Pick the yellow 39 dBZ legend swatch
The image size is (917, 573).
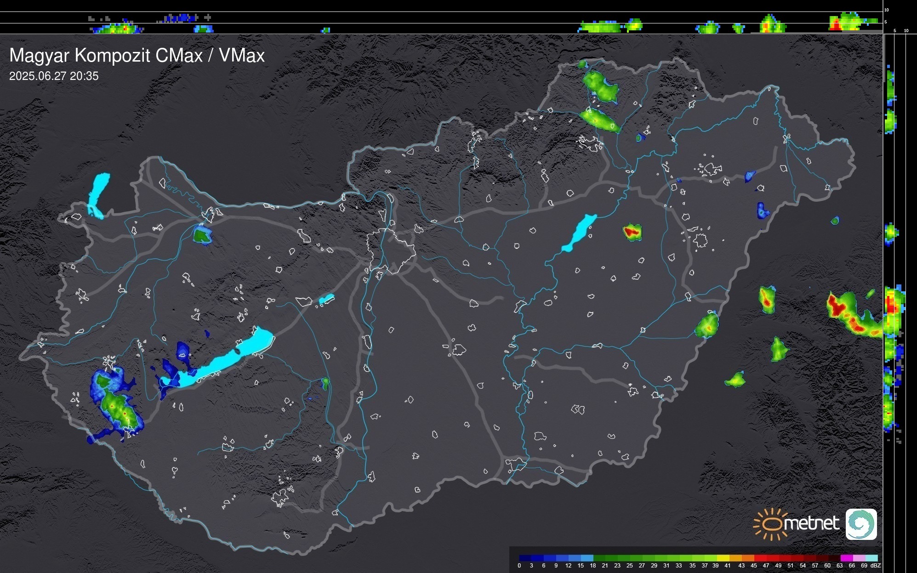(723, 558)
